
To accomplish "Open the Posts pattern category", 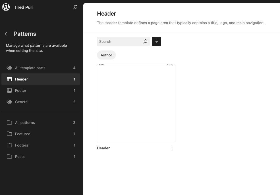I will [20, 156].
